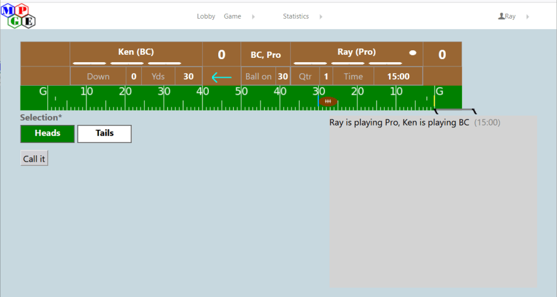The width and height of the screenshot is (557, 297).
Task: Select the Tails option
Action: point(104,134)
